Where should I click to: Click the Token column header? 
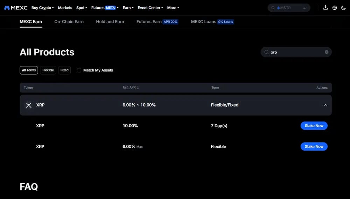coord(28,88)
